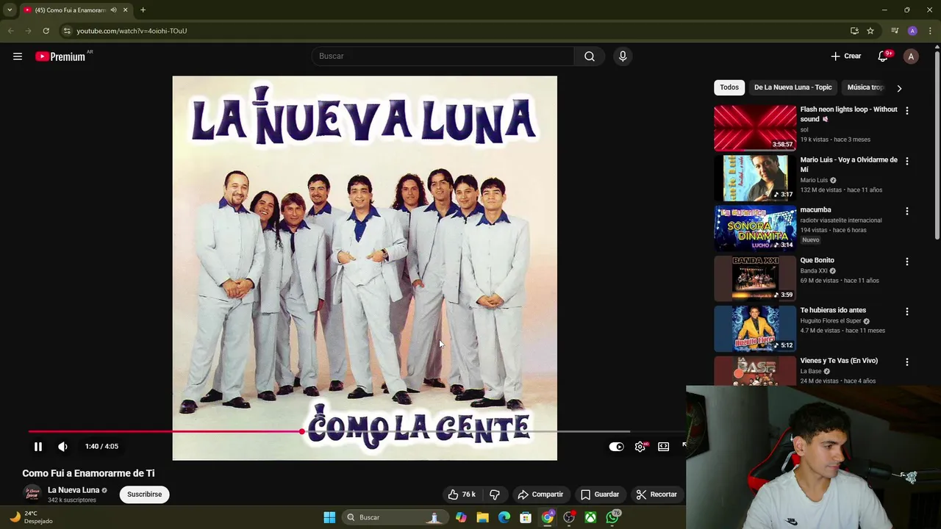The width and height of the screenshot is (941, 529).
Task: Open Flash neon lights loop thumbnail
Action: [755, 128]
